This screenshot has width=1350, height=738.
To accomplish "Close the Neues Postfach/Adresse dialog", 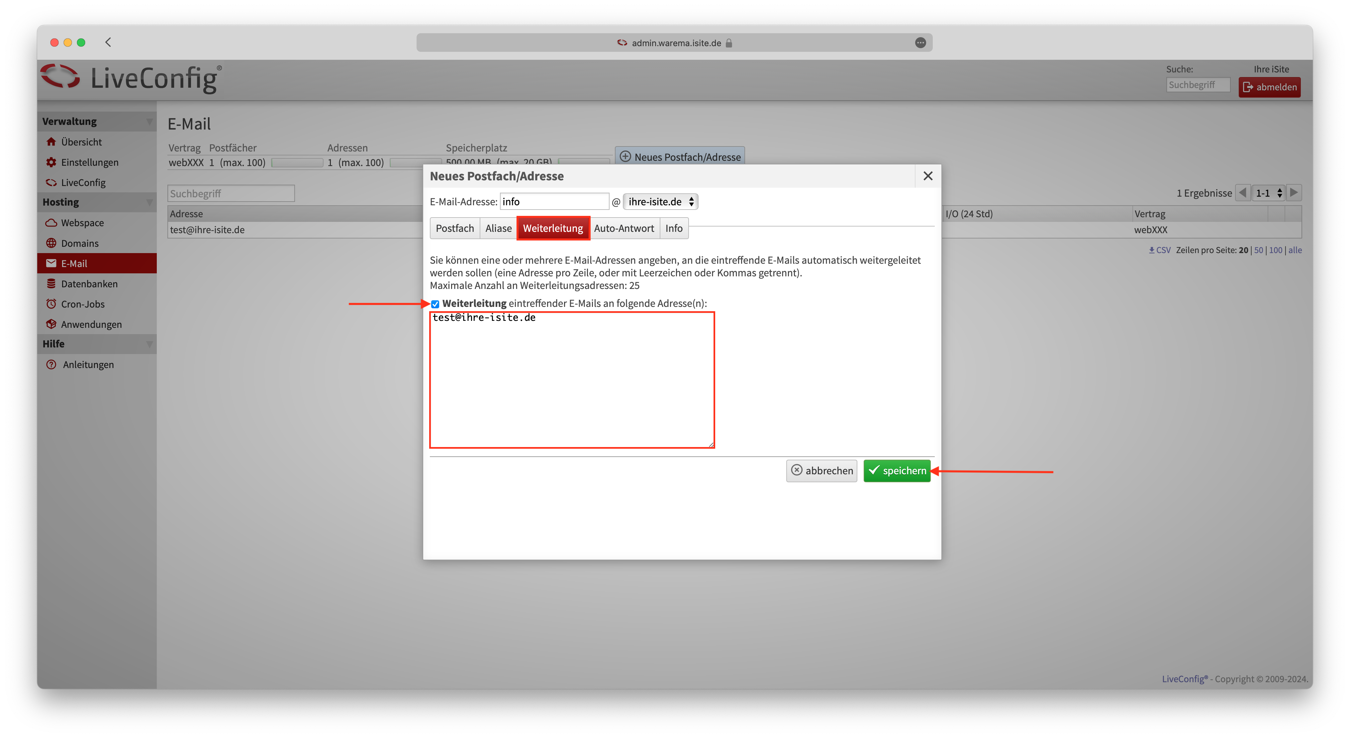I will coord(927,176).
